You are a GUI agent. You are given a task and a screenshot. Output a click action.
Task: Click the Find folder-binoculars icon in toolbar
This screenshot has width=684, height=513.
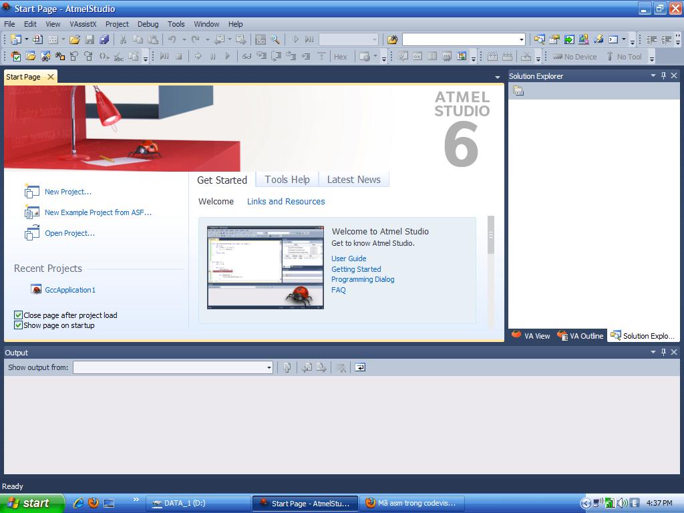(x=392, y=39)
